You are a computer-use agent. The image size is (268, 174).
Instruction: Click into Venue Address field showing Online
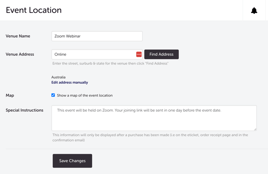click(97, 54)
